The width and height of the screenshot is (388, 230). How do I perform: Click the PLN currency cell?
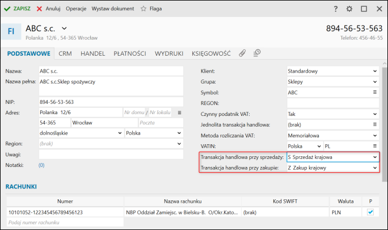tap(345, 212)
